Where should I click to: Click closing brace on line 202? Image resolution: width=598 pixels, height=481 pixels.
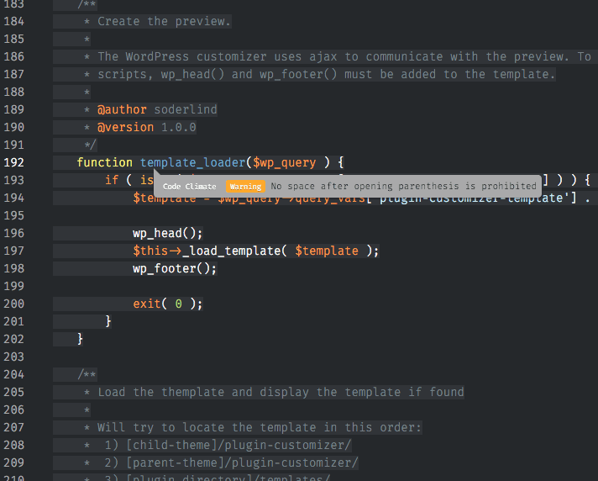click(x=80, y=339)
